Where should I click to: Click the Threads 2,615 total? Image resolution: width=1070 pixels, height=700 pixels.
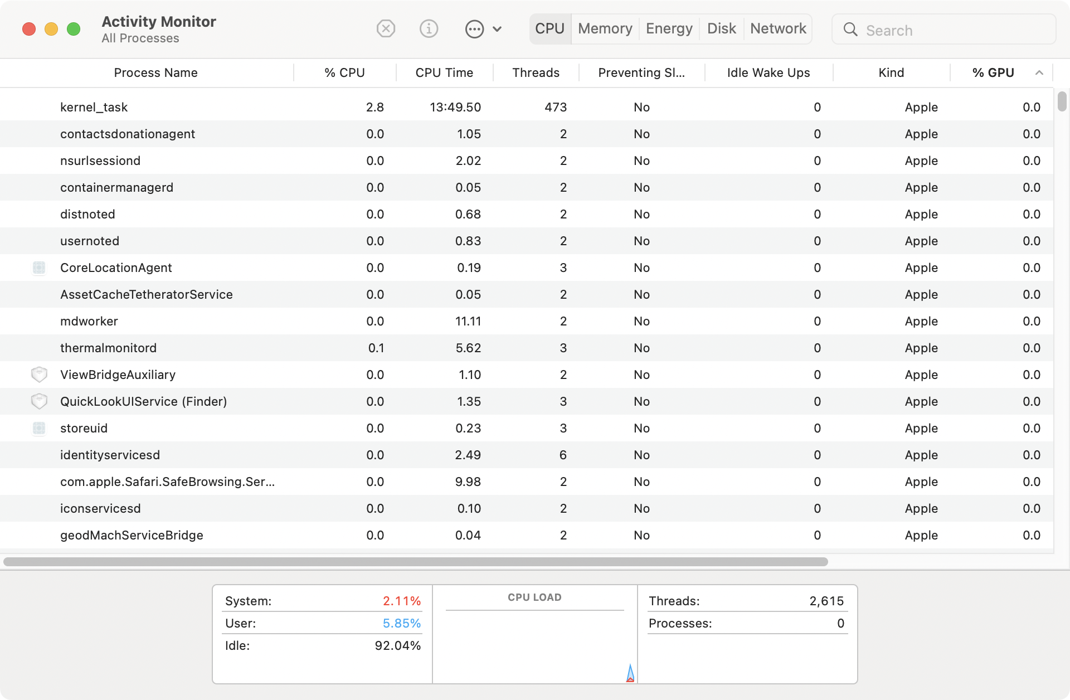pyautogui.click(x=826, y=601)
